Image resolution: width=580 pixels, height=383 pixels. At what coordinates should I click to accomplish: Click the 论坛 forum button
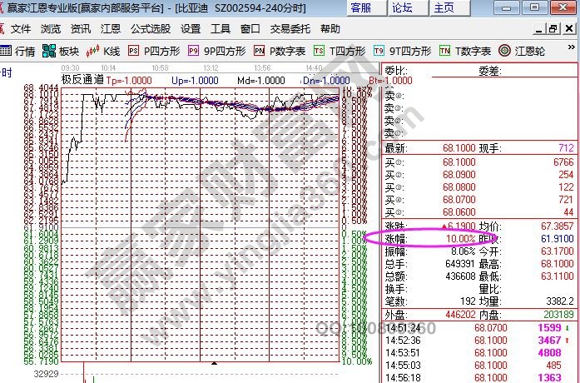click(402, 7)
